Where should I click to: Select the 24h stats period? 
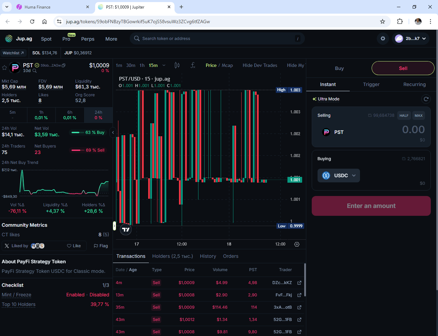click(99, 115)
